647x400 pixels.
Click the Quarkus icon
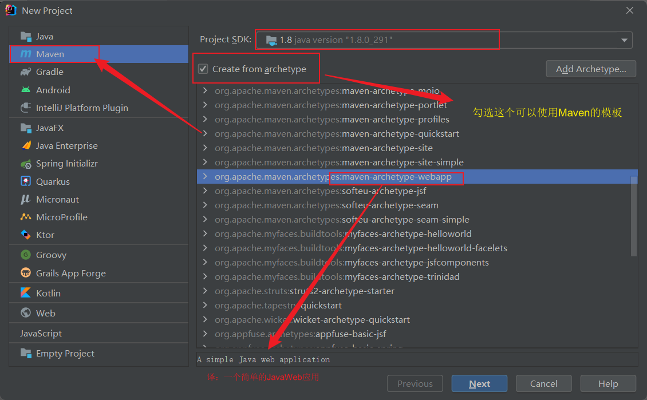coord(26,181)
